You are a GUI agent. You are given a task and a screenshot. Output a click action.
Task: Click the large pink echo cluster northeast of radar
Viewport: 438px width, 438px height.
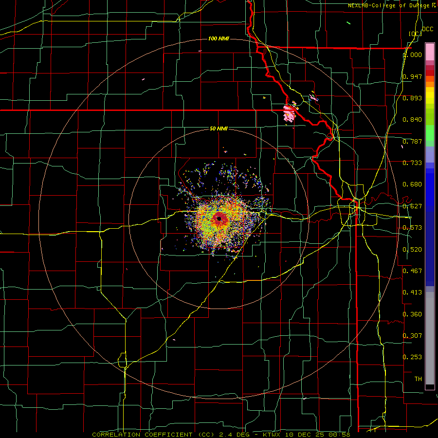click(x=289, y=113)
